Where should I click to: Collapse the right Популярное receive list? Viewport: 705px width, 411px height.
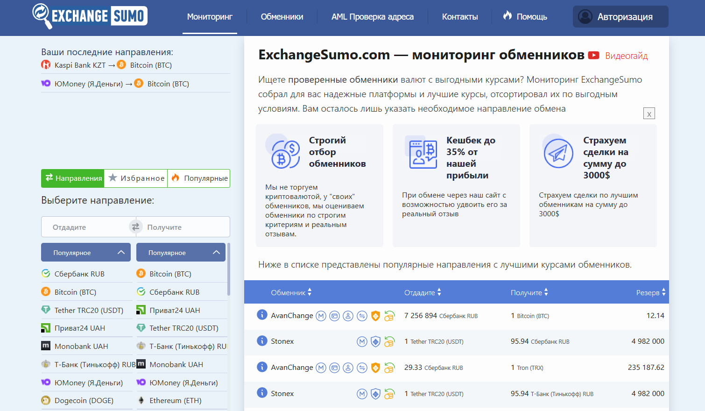pos(181,252)
